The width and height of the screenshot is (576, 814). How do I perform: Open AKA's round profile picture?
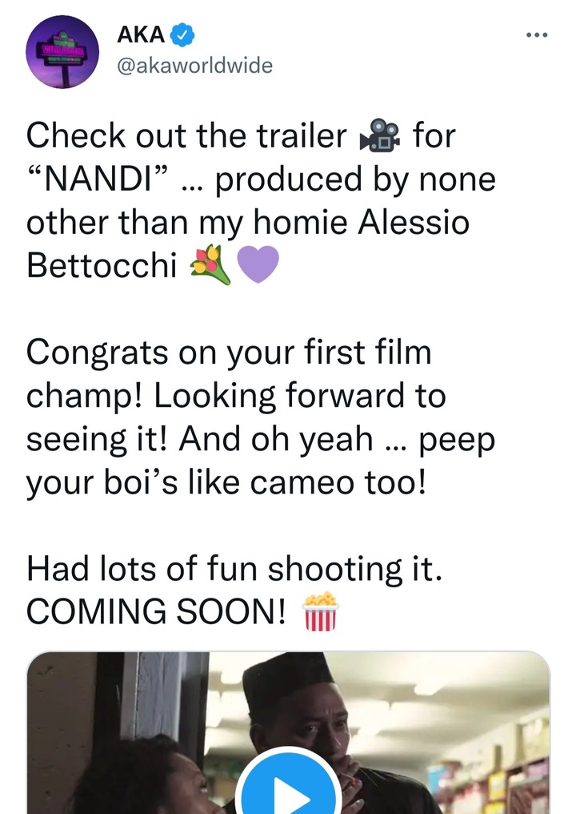tap(62, 52)
